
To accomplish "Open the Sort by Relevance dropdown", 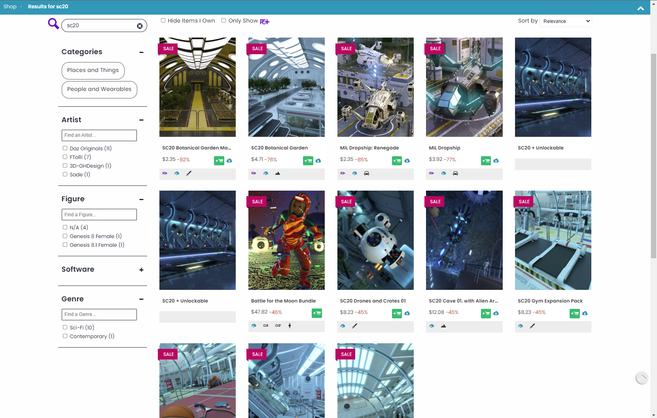I will pos(566,21).
